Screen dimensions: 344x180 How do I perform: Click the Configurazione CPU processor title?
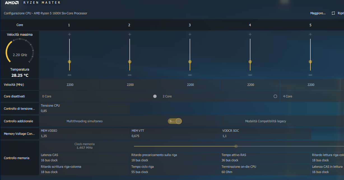pos(45,13)
